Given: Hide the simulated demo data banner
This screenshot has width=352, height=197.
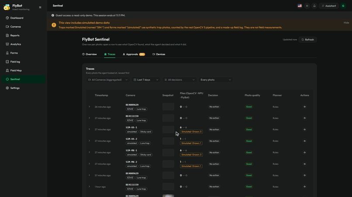Looking at the screenshot, I should click(346, 23).
